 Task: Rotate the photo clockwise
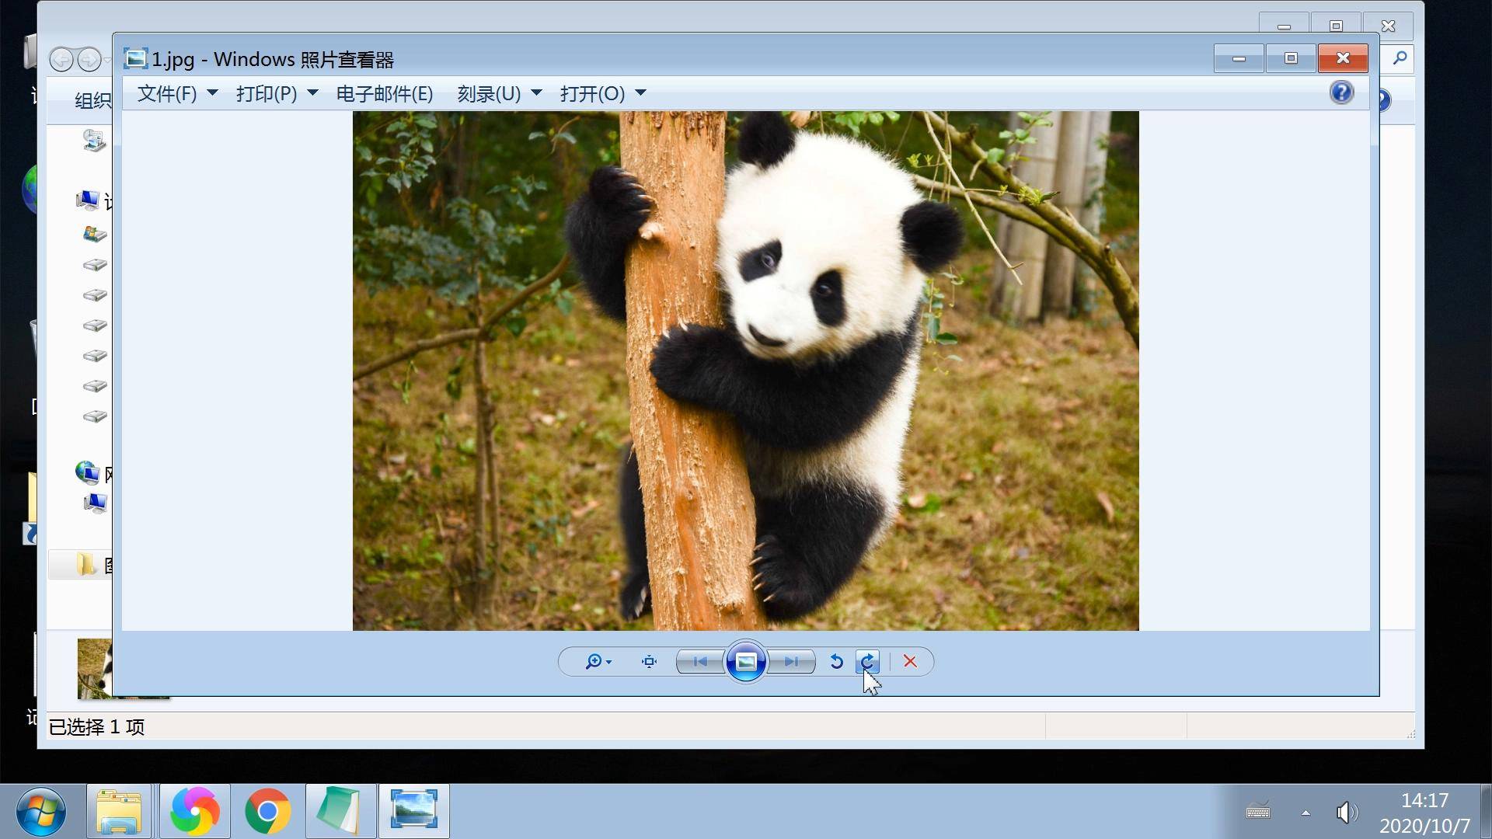tap(867, 662)
